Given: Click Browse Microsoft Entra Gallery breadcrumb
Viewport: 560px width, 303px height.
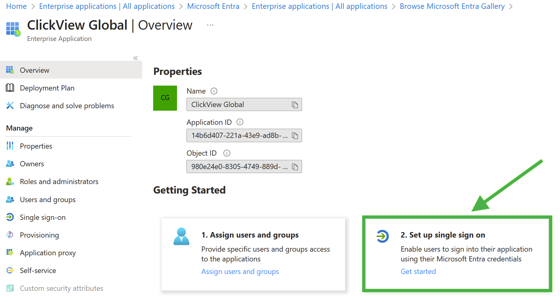Looking at the screenshot, I should tap(452, 6).
